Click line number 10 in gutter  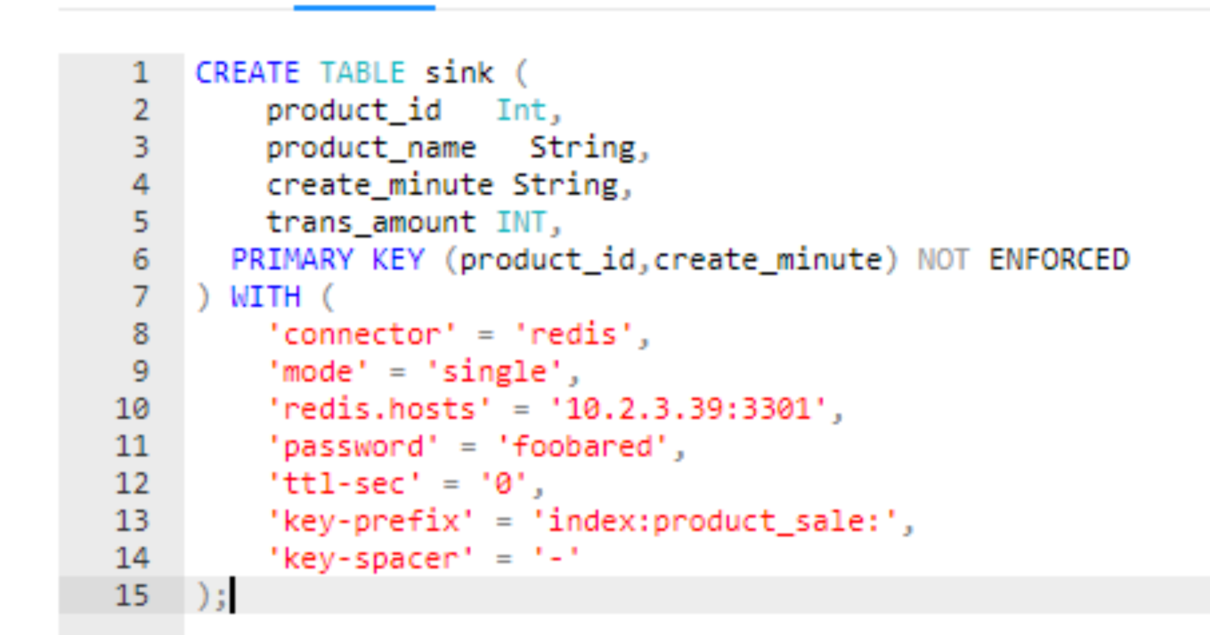[132, 409]
